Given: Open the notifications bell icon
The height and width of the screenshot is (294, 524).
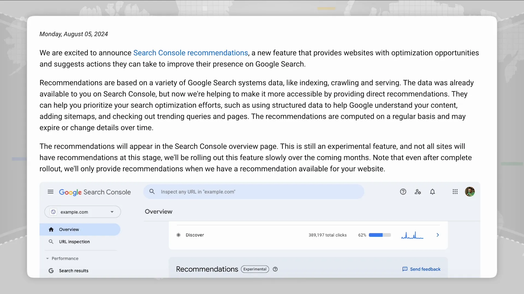Looking at the screenshot, I should tap(433, 192).
